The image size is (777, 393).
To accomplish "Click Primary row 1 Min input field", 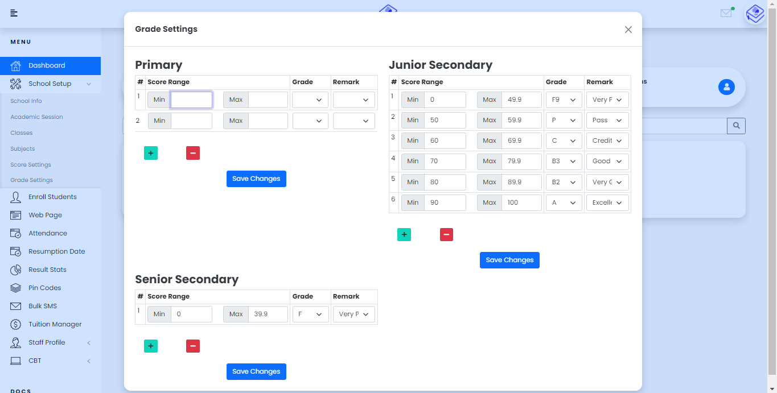I will coord(191,100).
